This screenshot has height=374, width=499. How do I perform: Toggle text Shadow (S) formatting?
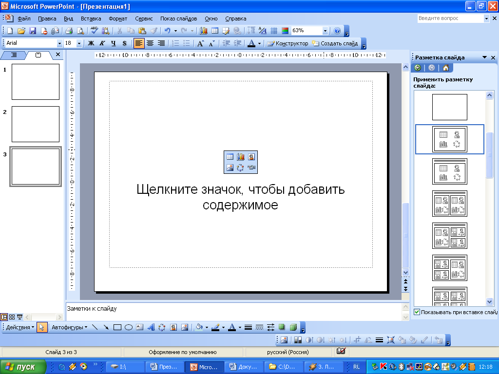point(124,43)
